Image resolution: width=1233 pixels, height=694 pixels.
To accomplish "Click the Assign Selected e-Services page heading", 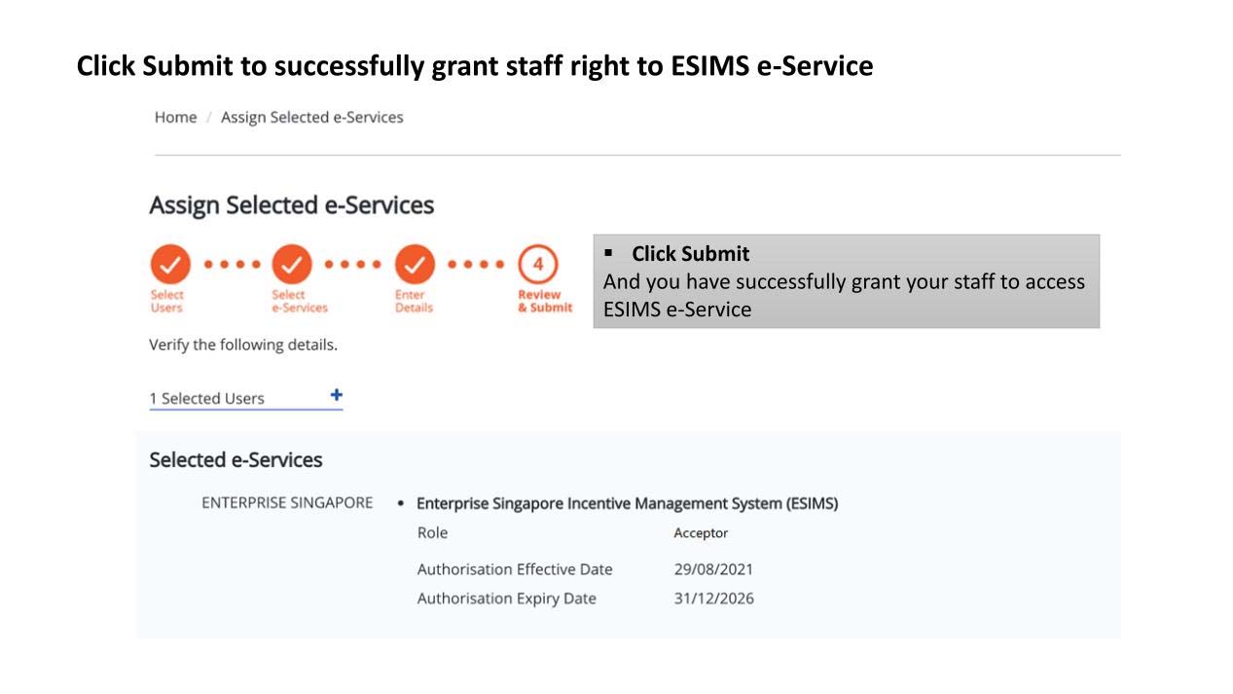I will pos(291,205).
